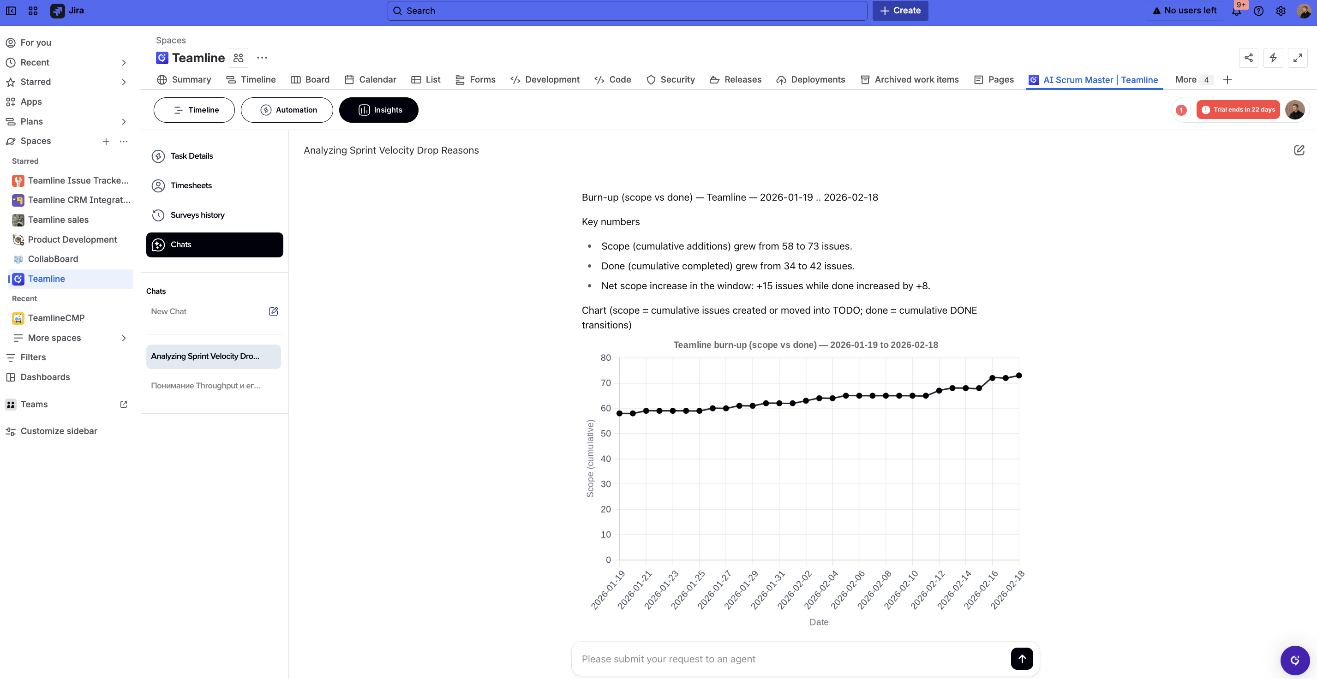Click the Create button
This screenshot has width=1317, height=679.
[900, 11]
